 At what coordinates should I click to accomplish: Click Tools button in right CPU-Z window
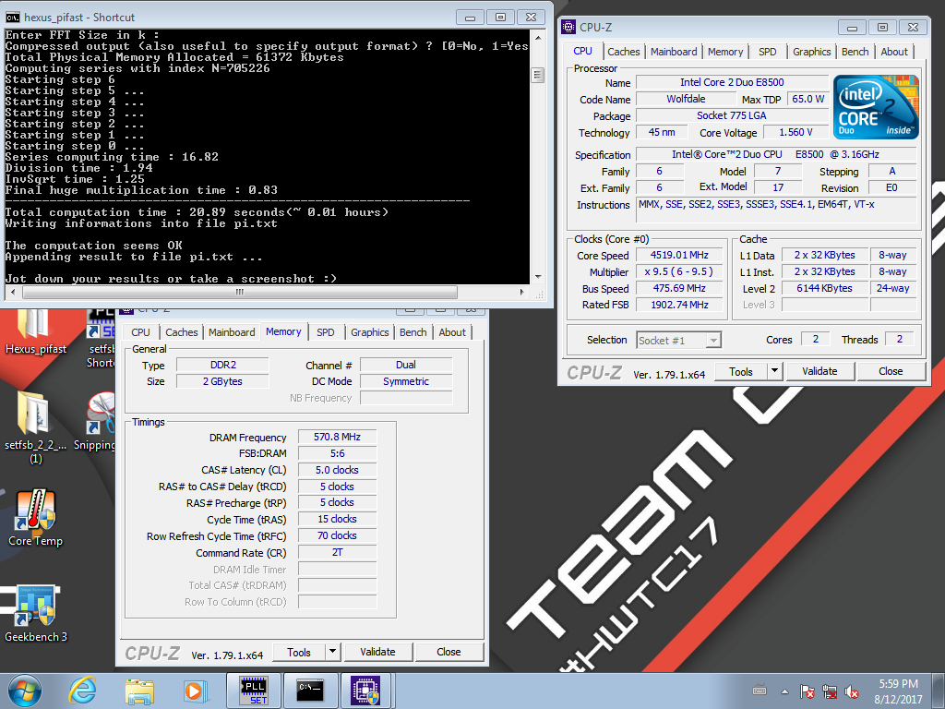[741, 371]
